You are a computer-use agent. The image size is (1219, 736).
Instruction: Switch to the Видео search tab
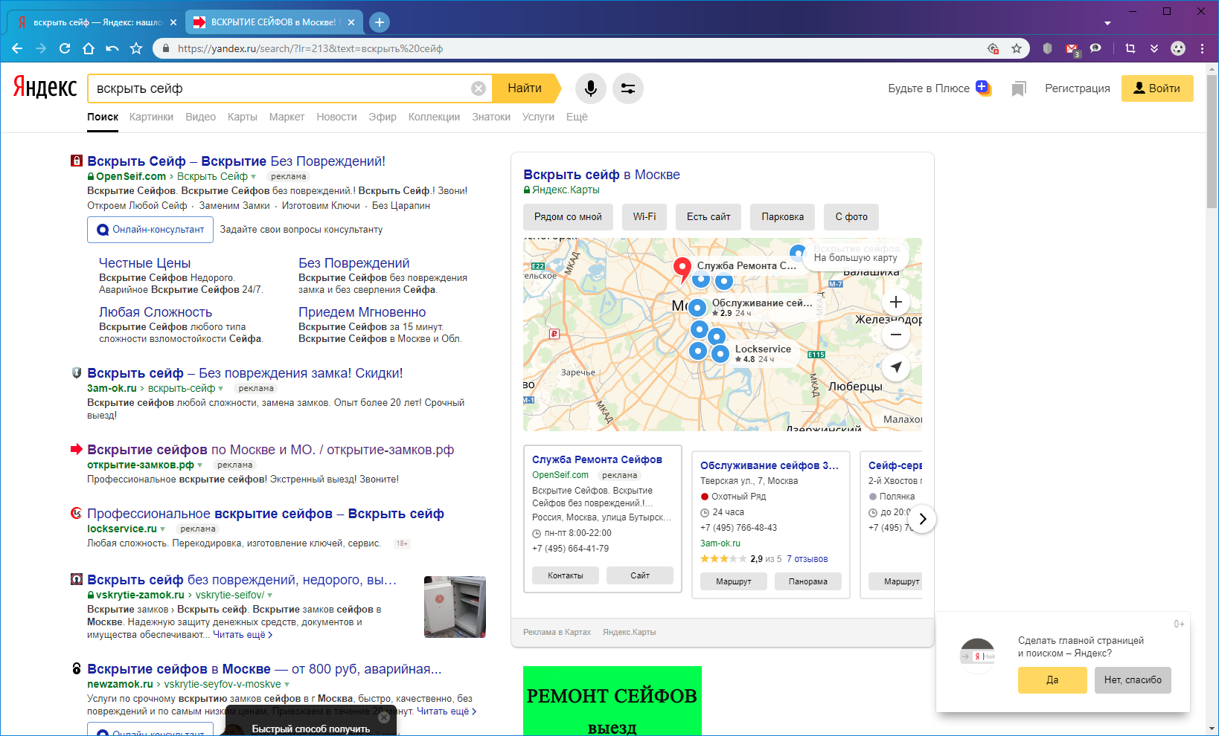[x=200, y=117]
